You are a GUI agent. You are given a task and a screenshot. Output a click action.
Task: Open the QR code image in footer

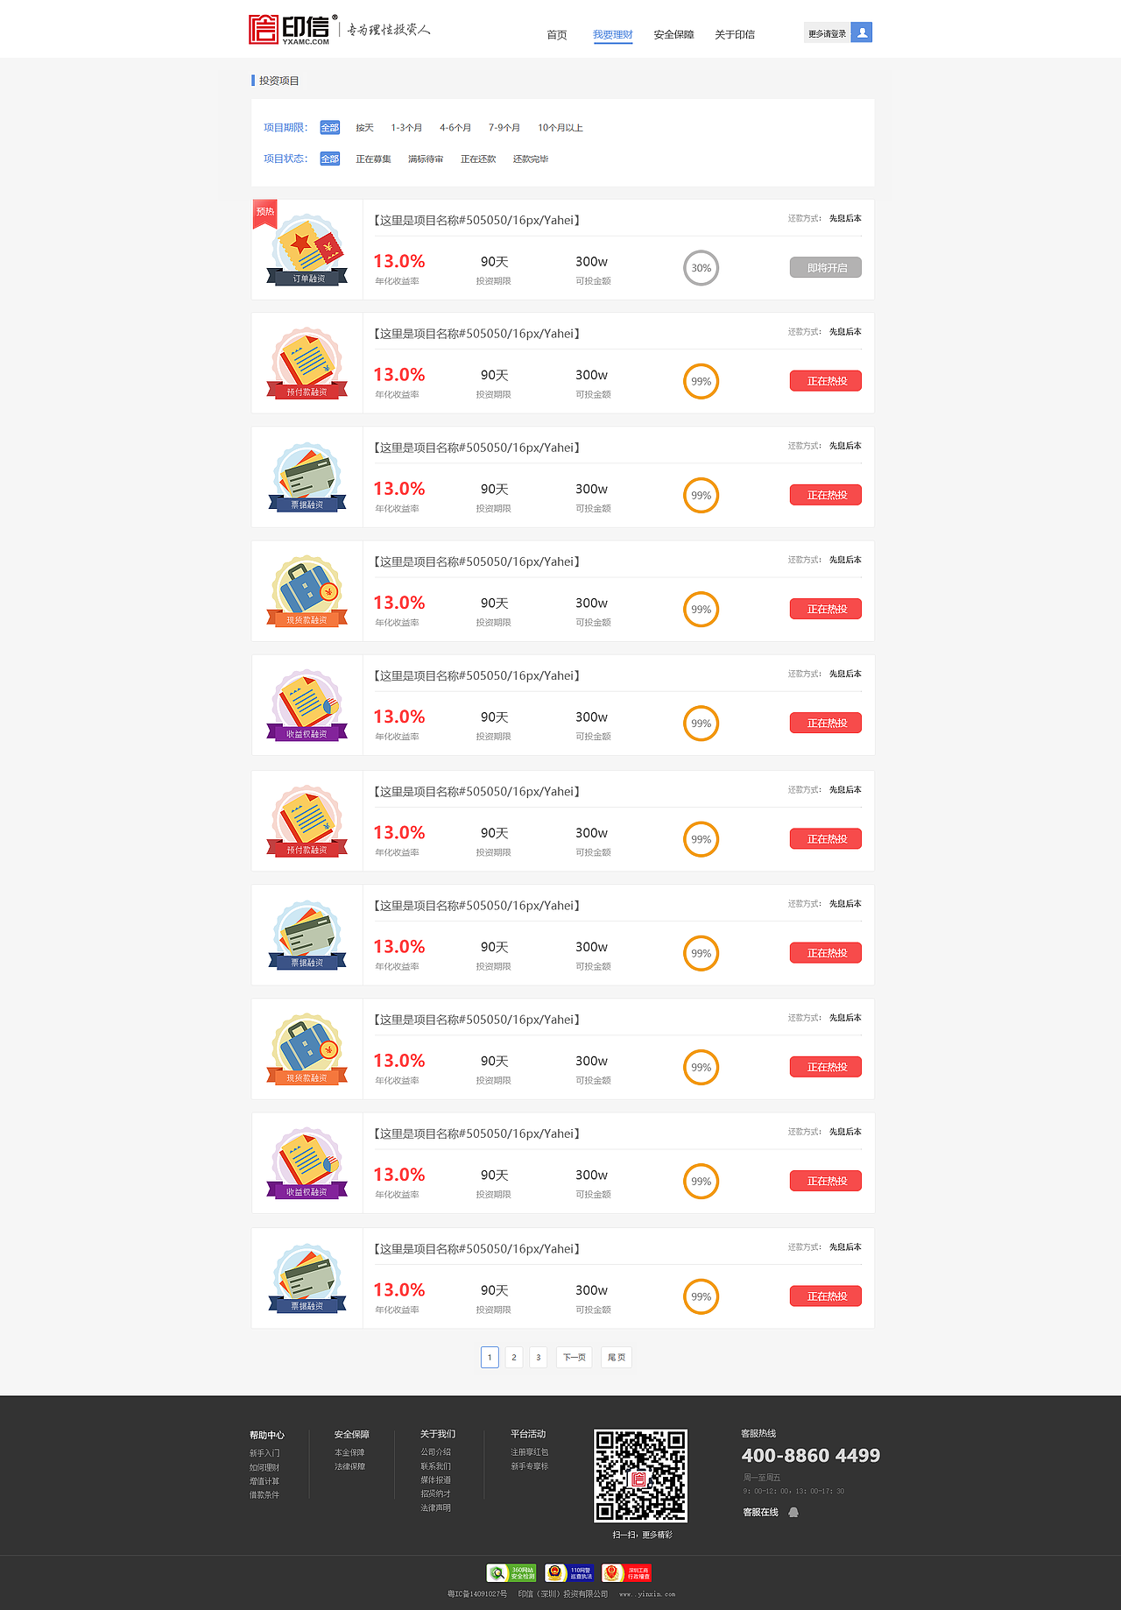640,1476
